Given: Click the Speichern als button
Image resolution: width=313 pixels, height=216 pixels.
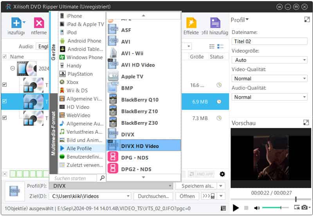Looking at the screenshot, I should click(x=196, y=186).
